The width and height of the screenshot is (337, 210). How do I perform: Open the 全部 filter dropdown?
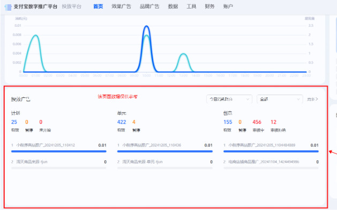(280, 99)
